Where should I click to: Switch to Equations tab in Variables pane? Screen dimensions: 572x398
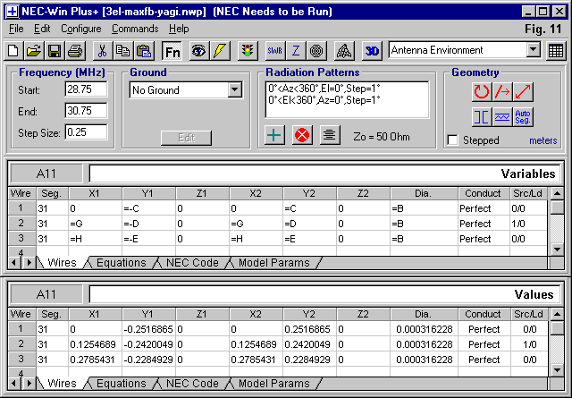121,263
